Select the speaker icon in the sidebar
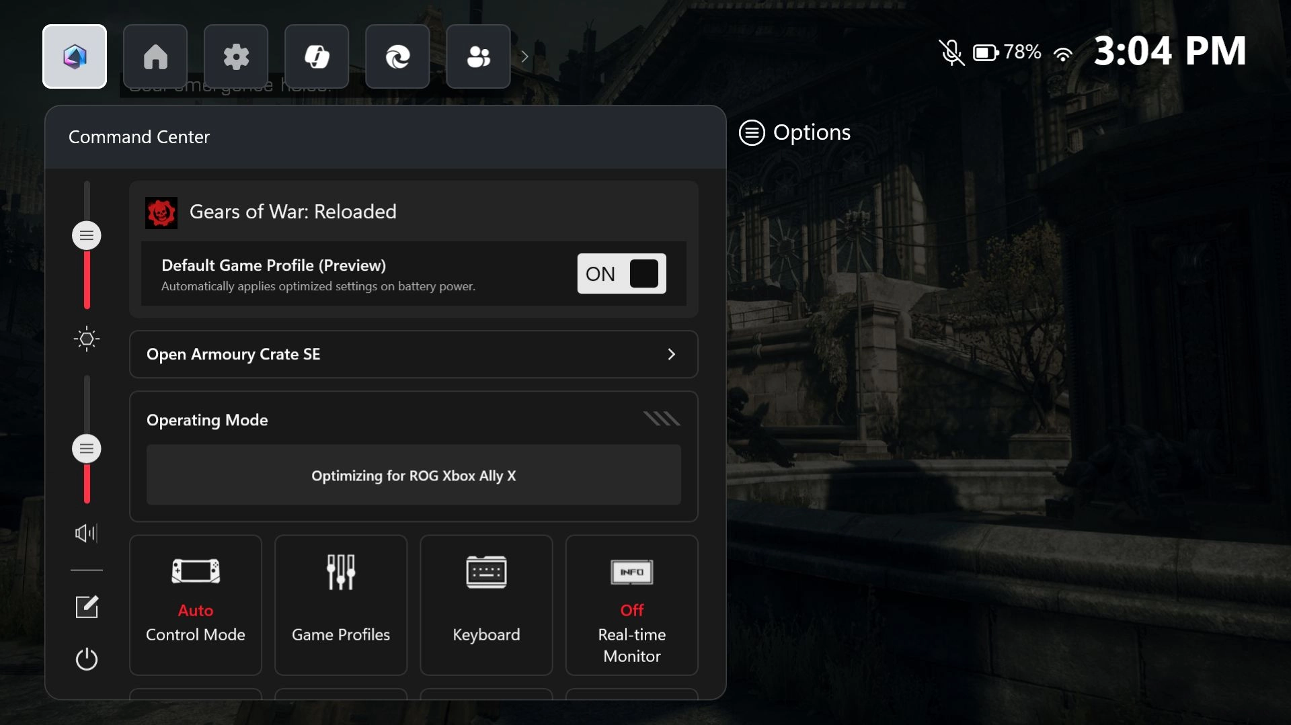The image size is (1291, 725). 85,533
